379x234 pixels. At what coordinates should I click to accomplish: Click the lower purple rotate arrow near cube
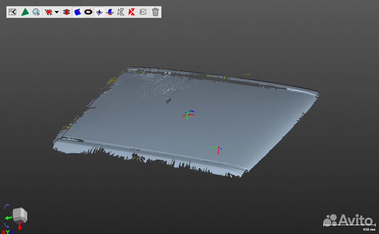click(x=6, y=225)
